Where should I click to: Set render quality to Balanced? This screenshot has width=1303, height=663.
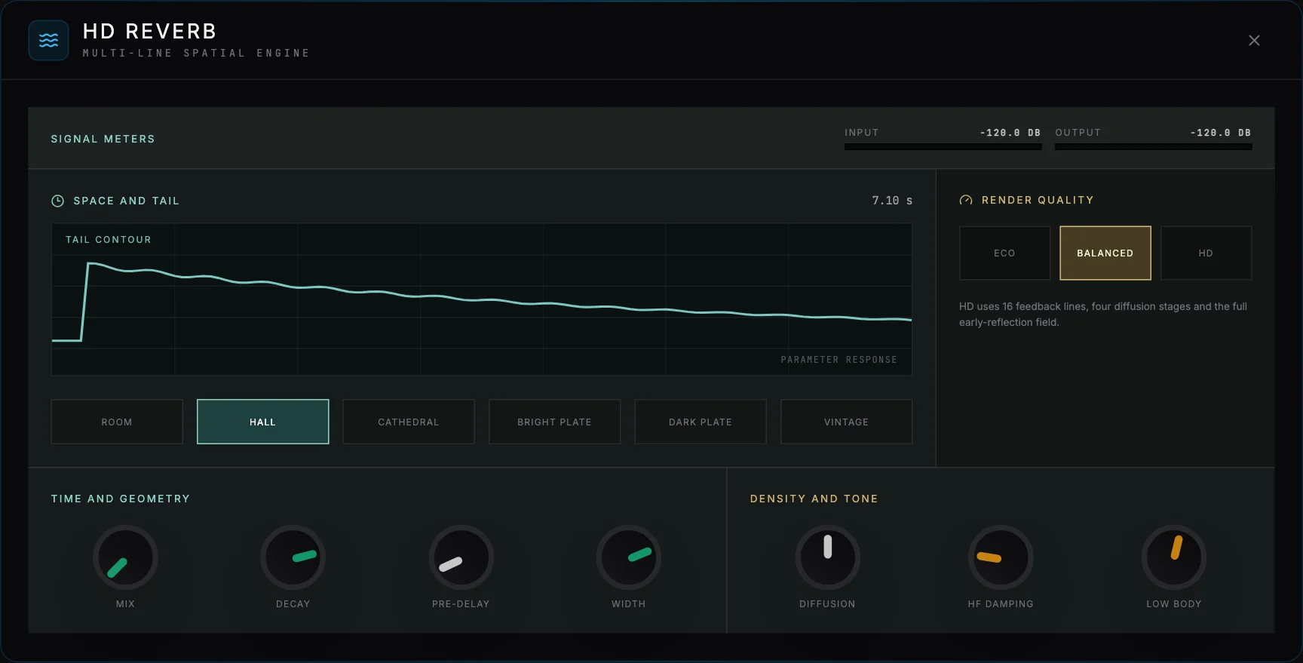point(1105,253)
